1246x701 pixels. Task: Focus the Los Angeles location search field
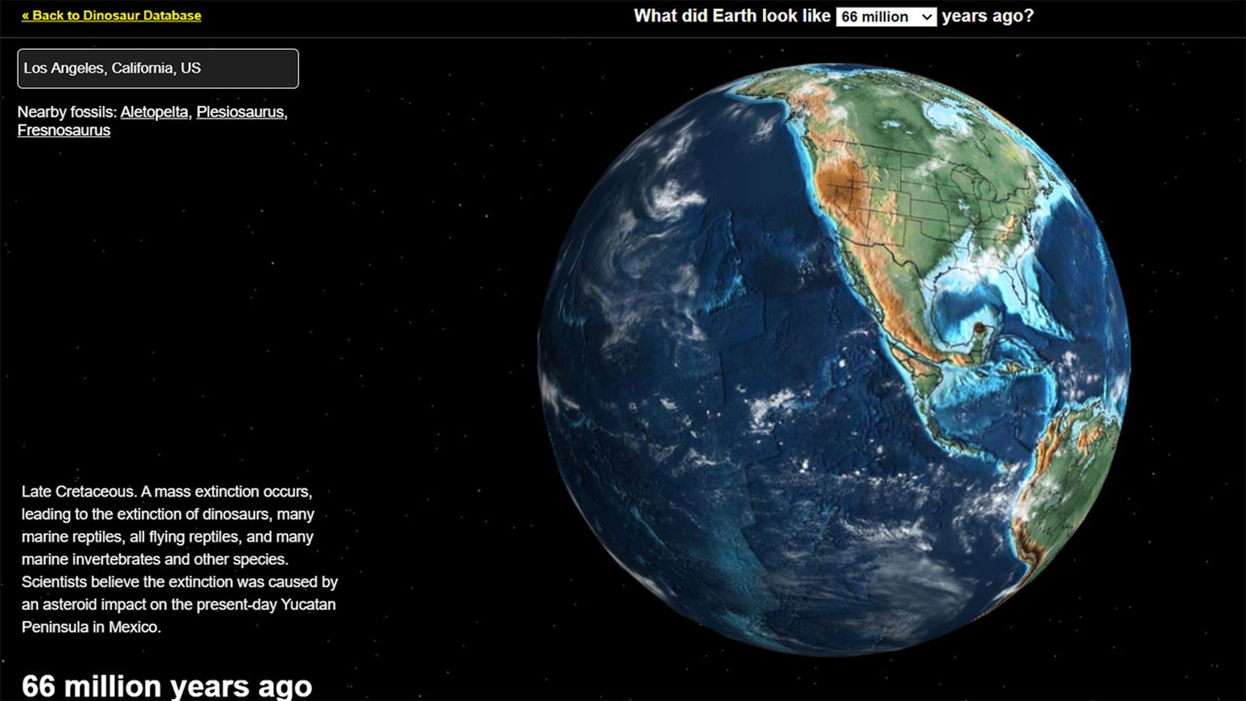[158, 68]
